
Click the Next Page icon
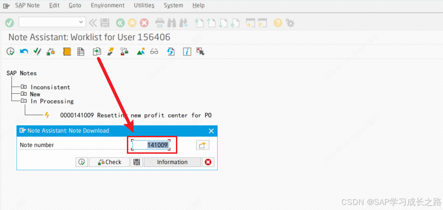click(x=224, y=22)
